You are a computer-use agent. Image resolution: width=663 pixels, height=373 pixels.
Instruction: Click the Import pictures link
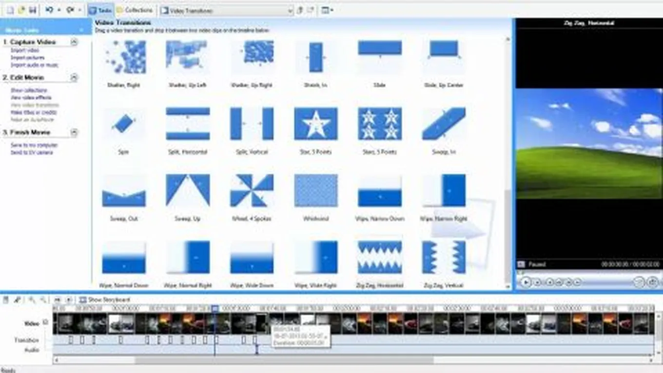tap(28, 58)
